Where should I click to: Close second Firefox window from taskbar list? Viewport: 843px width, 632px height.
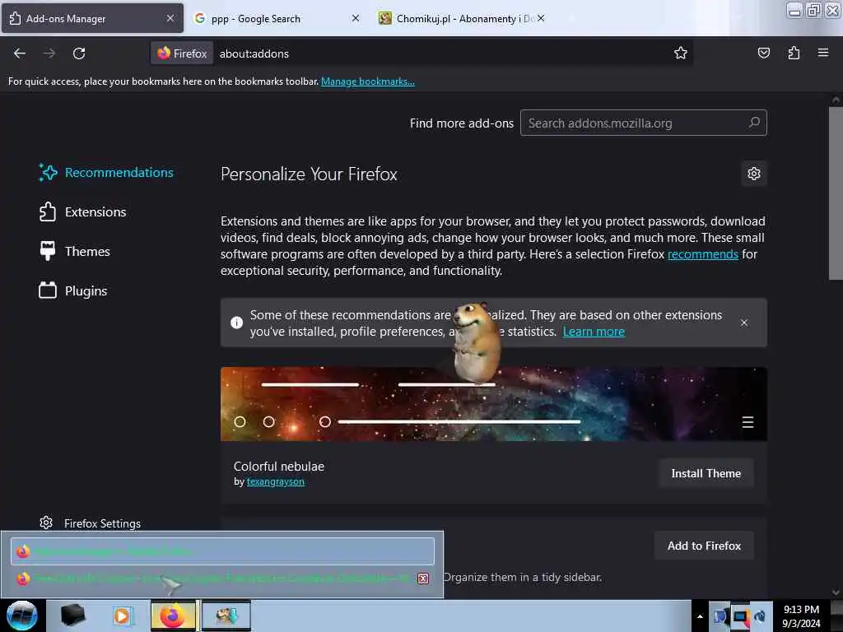coord(423,579)
